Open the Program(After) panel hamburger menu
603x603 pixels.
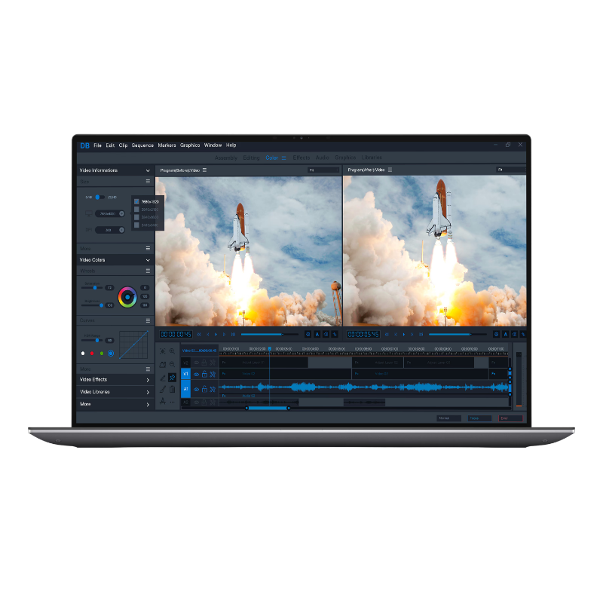(390, 170)
